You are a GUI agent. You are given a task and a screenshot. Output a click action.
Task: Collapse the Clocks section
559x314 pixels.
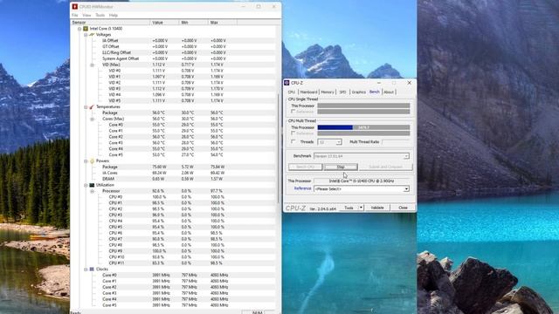click(x=86, y=270)
